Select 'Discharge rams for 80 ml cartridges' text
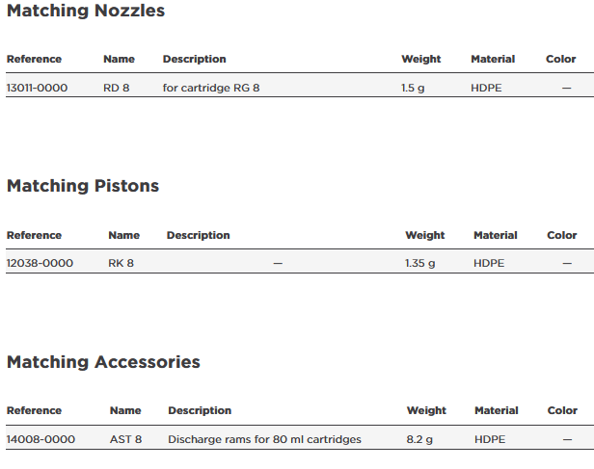594x469 pixels. [264, 439]
